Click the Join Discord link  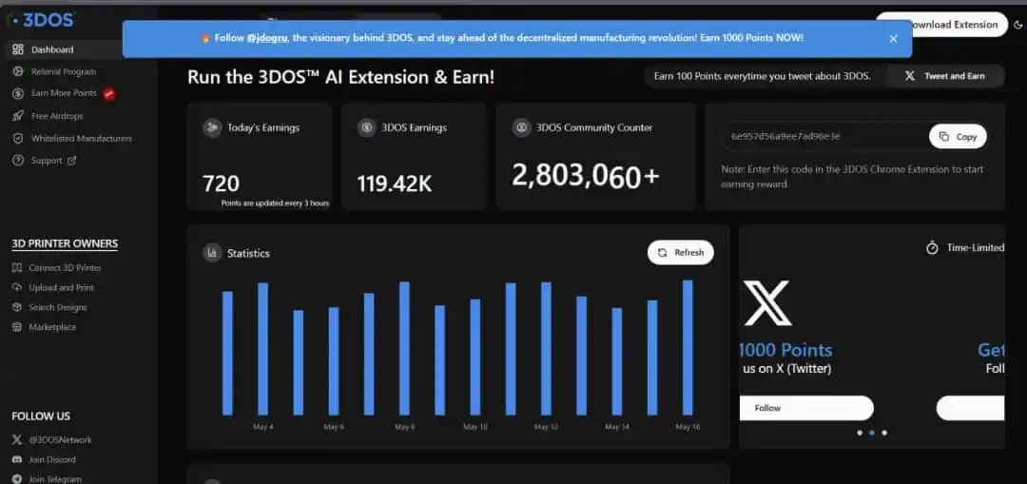point(52,460)
